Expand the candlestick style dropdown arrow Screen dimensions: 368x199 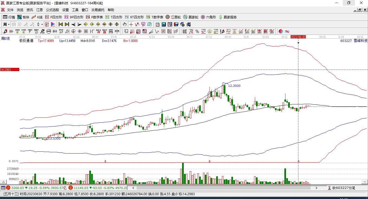click(x=42, y=24)
